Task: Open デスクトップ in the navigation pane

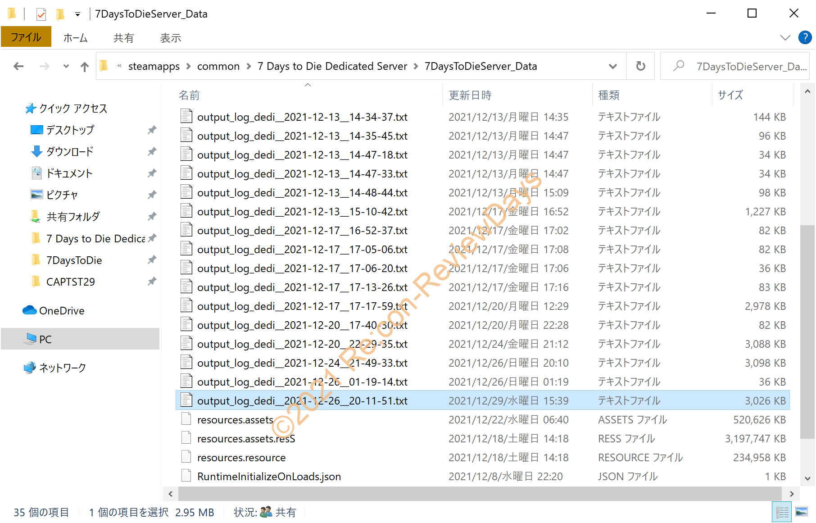Action: coord(70,130)
